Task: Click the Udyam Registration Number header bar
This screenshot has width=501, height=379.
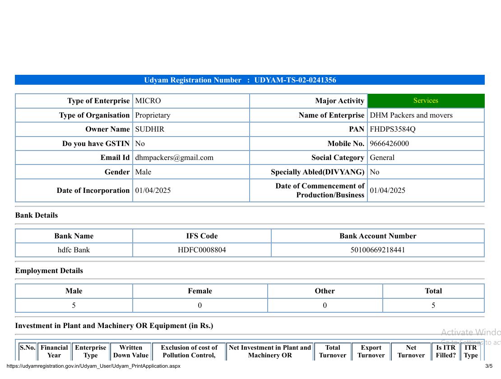Action: (x=250, y=80)
